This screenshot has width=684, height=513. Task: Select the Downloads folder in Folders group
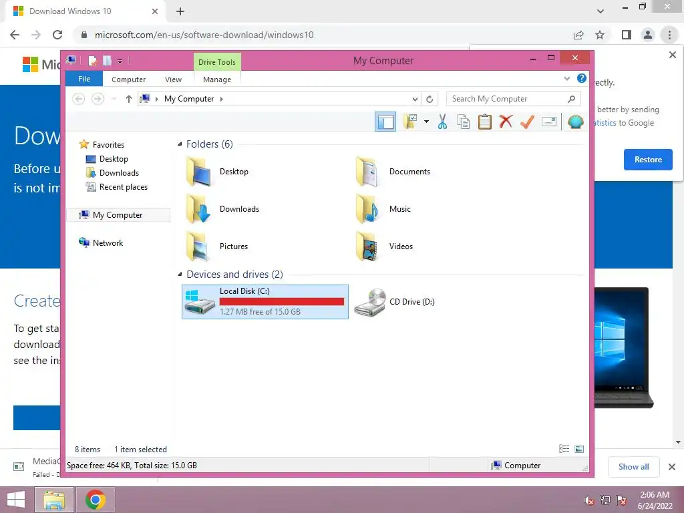pos(222,209)
